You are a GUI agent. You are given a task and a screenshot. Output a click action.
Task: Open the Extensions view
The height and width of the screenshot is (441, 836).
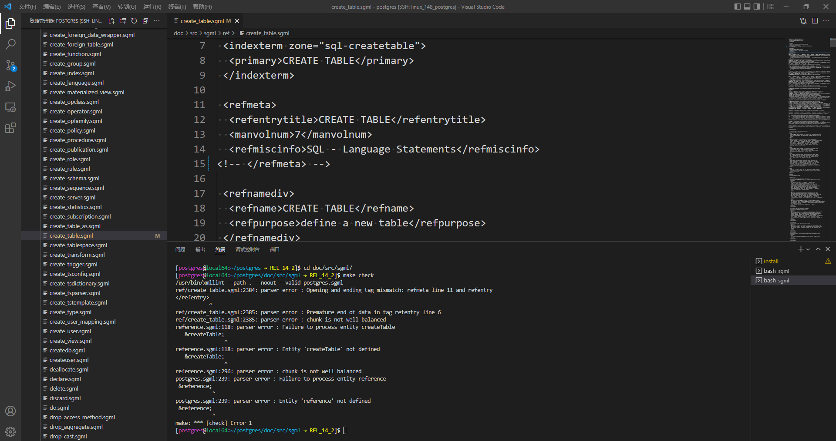pos(10,128)
